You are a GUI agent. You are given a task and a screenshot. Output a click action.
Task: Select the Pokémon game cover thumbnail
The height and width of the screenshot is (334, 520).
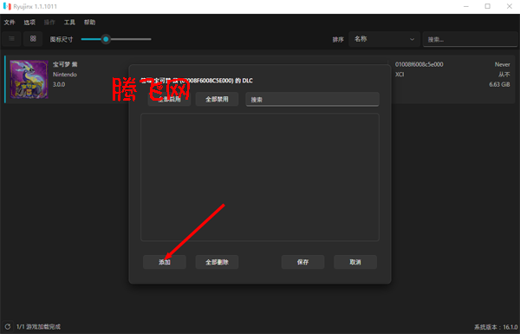pyautogui.click(x=29, y=79)
